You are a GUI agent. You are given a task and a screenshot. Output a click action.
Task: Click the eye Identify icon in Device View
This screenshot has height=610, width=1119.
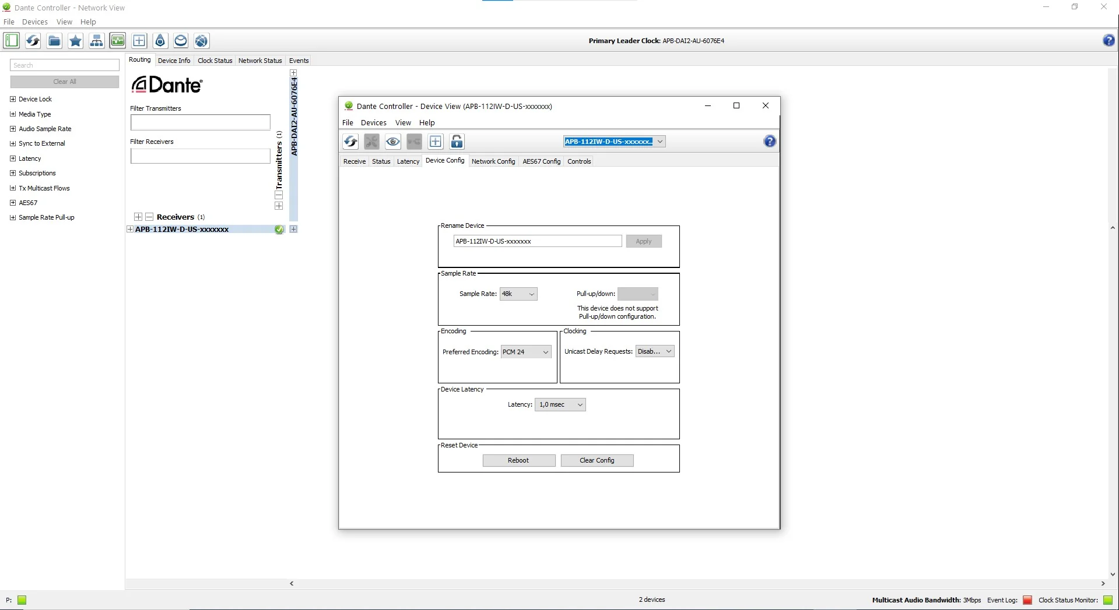tap(393, 142)
